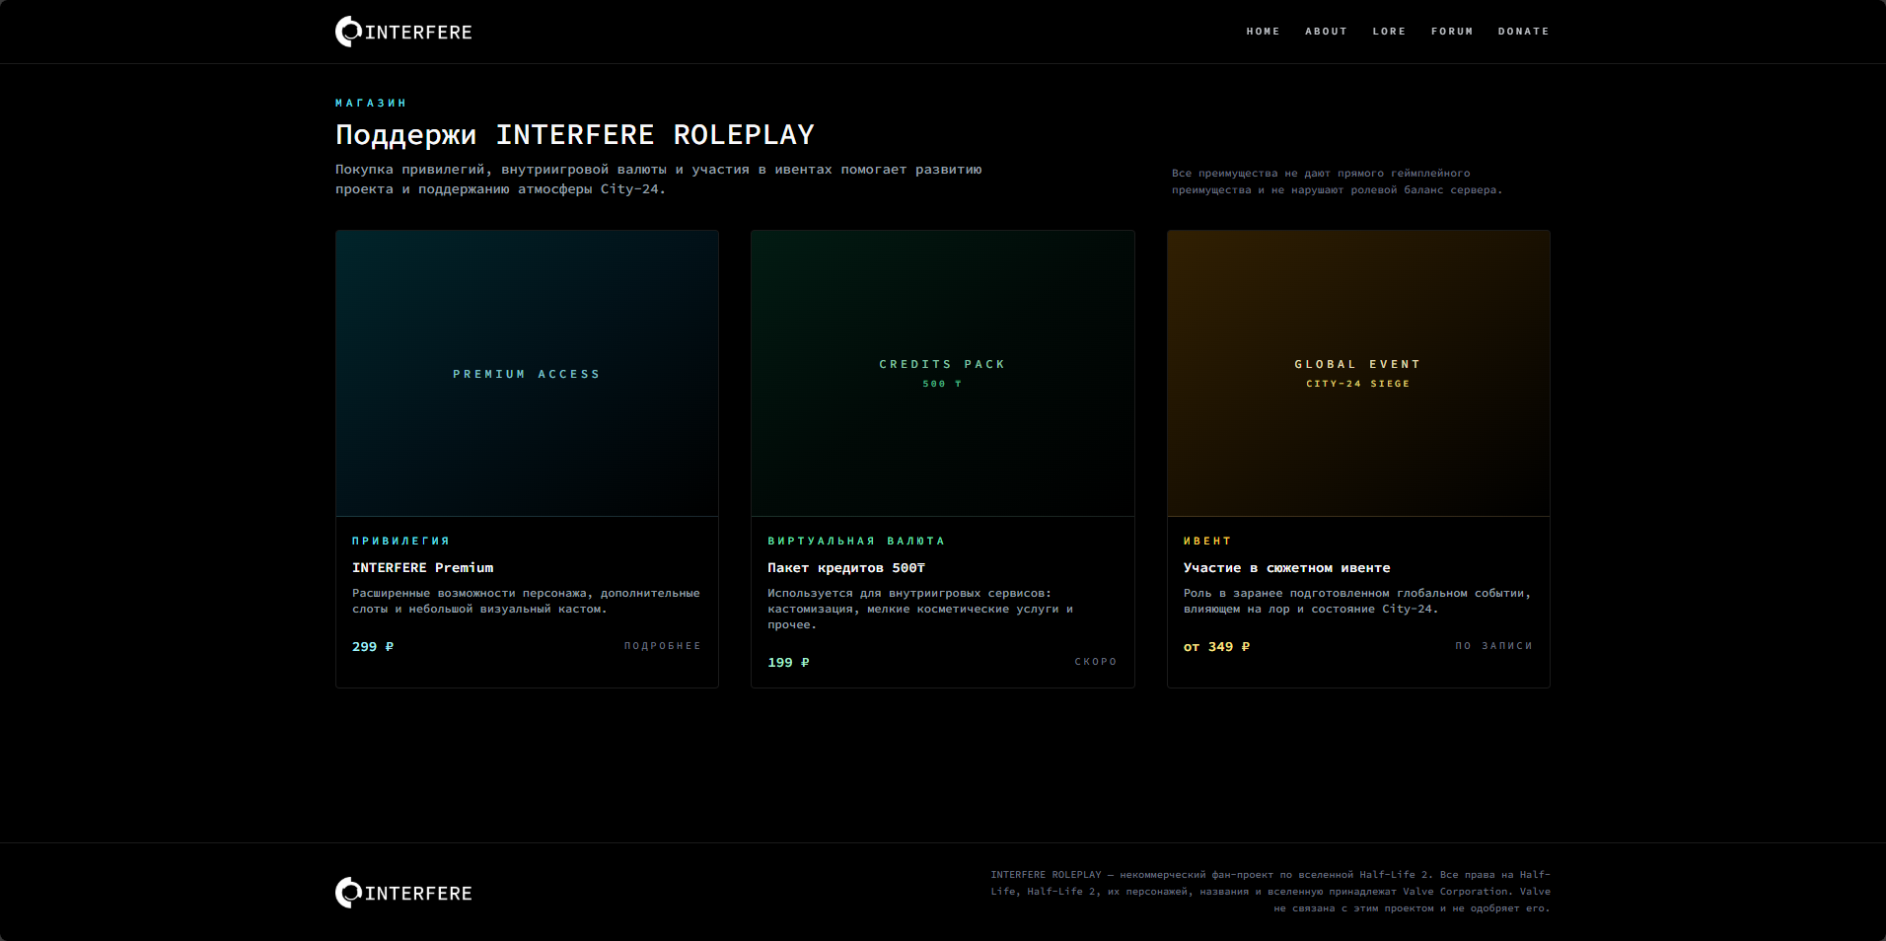Click the 299 ₽ price label
The height and width of the screenshot is (941, 1886).
(x=373, y=647)
